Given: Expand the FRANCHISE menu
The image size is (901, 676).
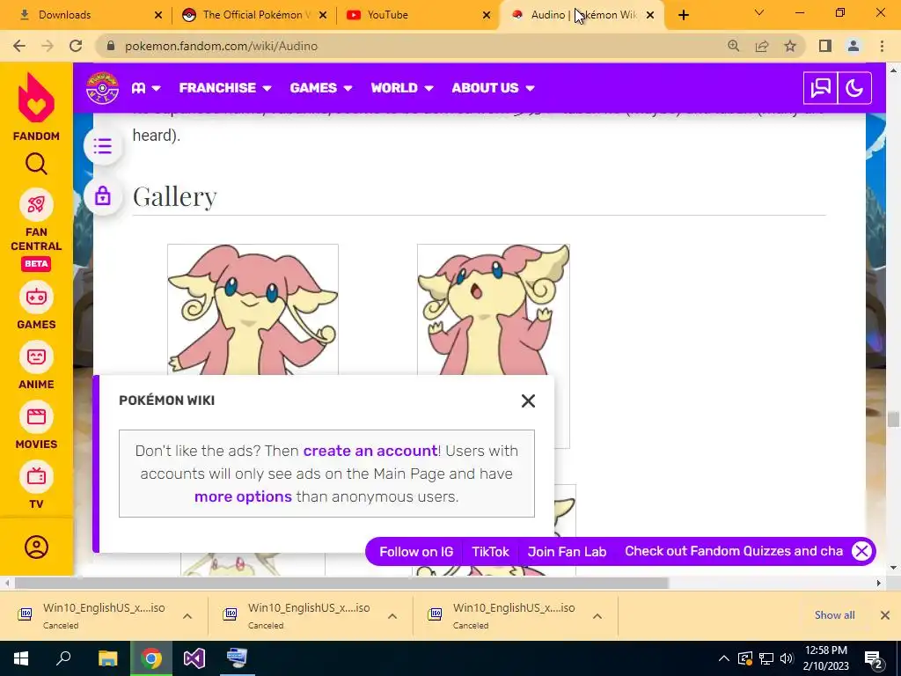Looking at the screenshot, I should click(224, 88).
